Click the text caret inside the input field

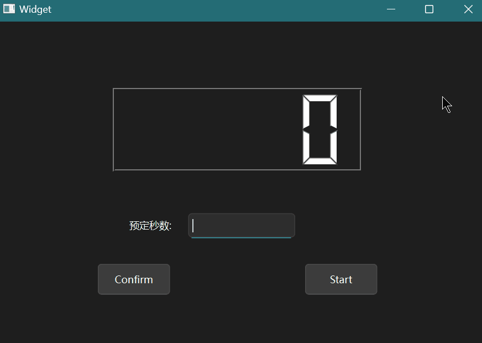pyautogui.click(x=193, y=226)
